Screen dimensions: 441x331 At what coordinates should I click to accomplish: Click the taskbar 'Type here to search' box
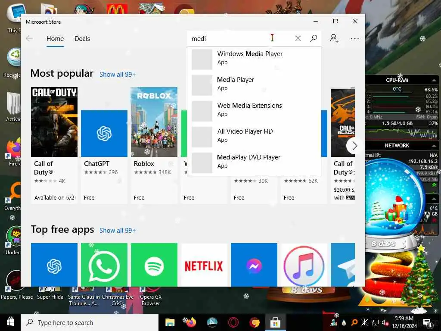point(90,322)
